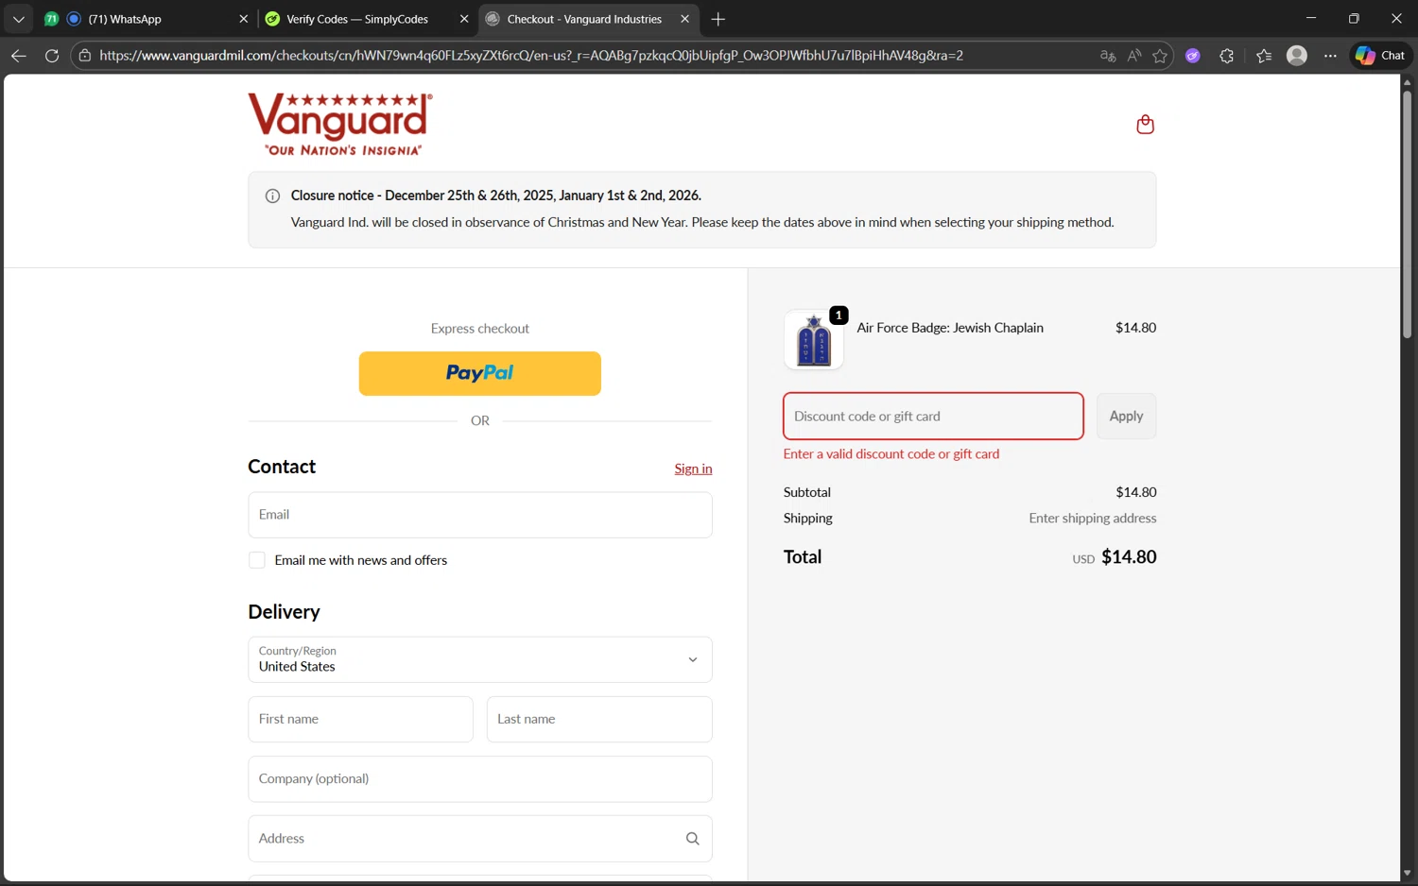Go back with the browser back arrow
Viewport: 1418px width, 886px height.
pos(18,56)
